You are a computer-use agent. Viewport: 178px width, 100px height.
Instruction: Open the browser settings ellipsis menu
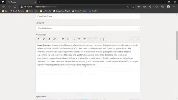(x=174, y=7)
